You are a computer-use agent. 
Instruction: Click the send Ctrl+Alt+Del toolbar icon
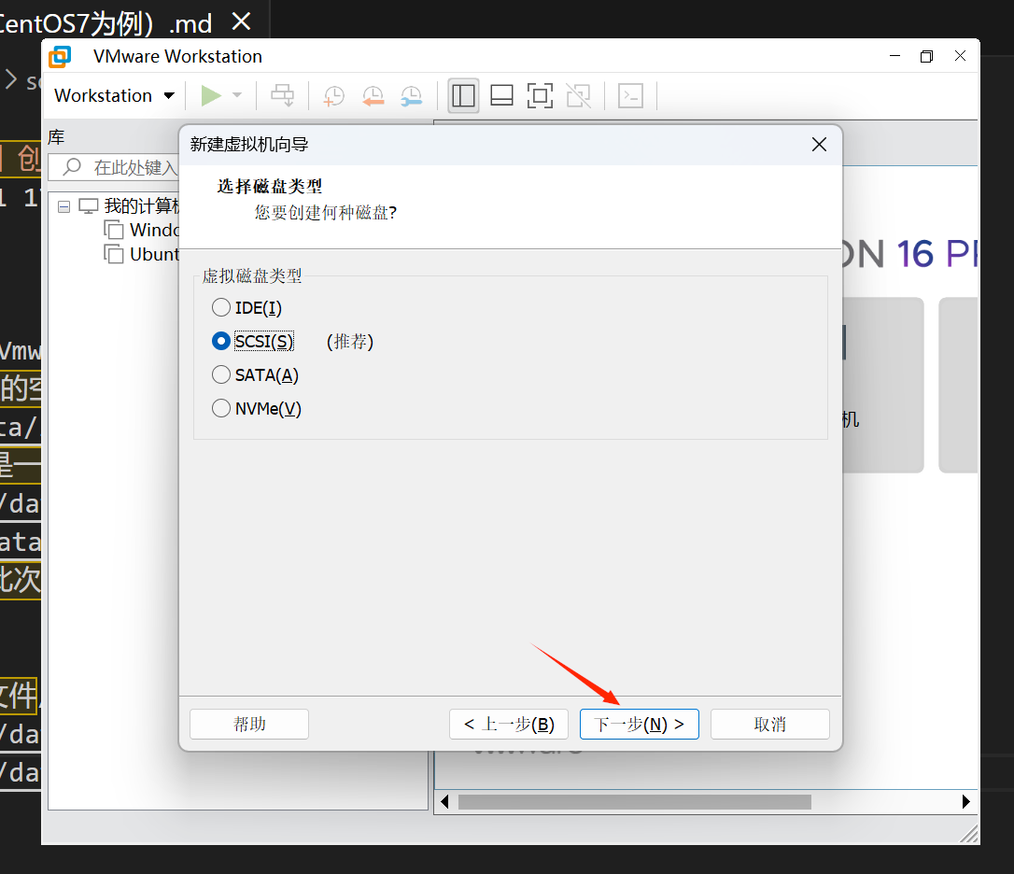[283, 96]
